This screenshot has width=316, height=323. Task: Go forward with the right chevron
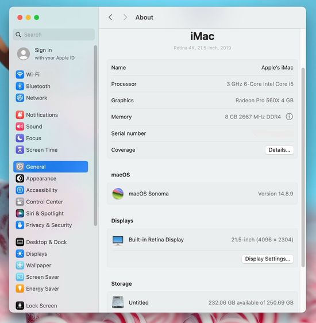pyautogui.click(x=125, y=17)
